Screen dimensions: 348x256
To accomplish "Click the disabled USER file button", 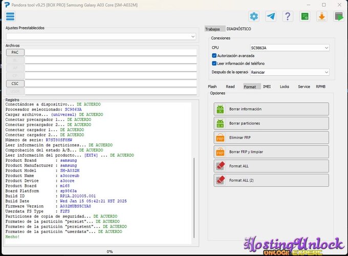I will click(15, 92).
